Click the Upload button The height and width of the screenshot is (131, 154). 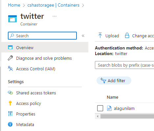pyautogui.click(x=109, y=36)
